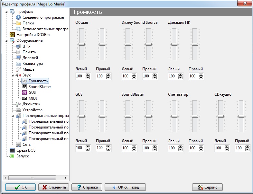Image resolution: width=253 pixels, height=194 pixels.
Task: Click the Общая right volume slider
Action: coord(102,44)
